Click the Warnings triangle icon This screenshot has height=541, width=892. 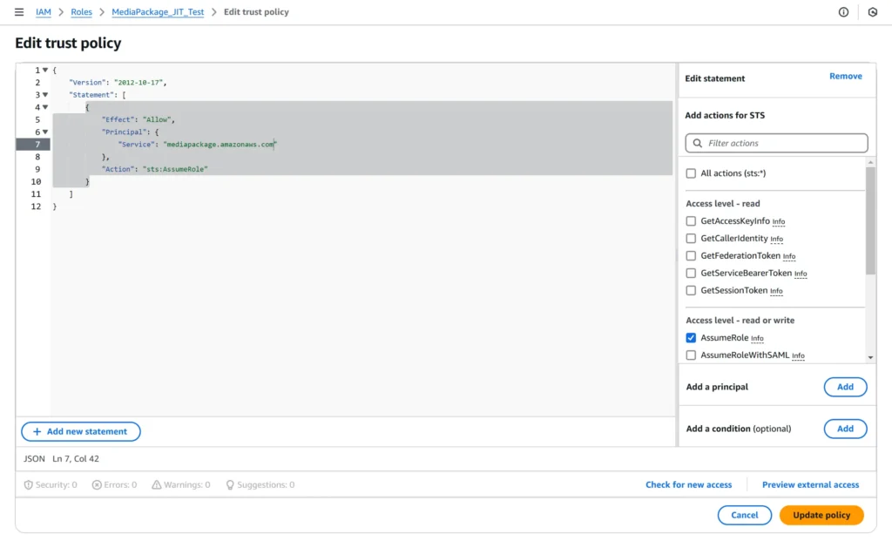coord(157,484)
